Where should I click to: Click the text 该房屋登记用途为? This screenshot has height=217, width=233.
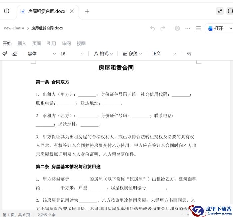tap(61, 200)
